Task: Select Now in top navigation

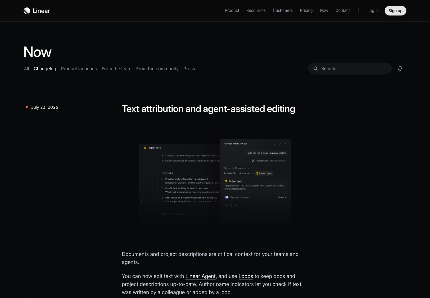Action: [x=324, y=10]
